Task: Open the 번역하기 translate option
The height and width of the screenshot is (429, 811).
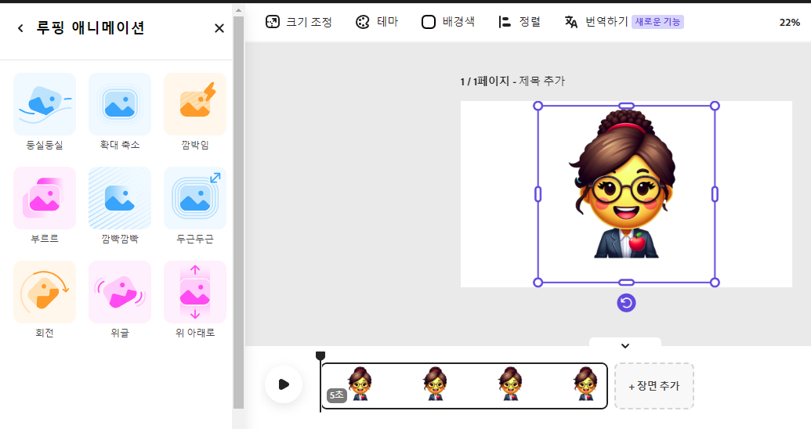Action: pos(596,22)
